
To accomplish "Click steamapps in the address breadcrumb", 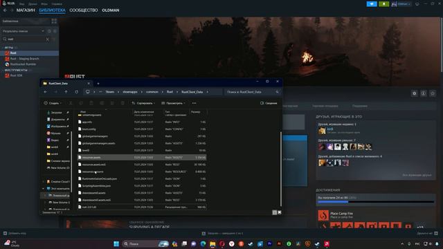I will click(130, 92).
